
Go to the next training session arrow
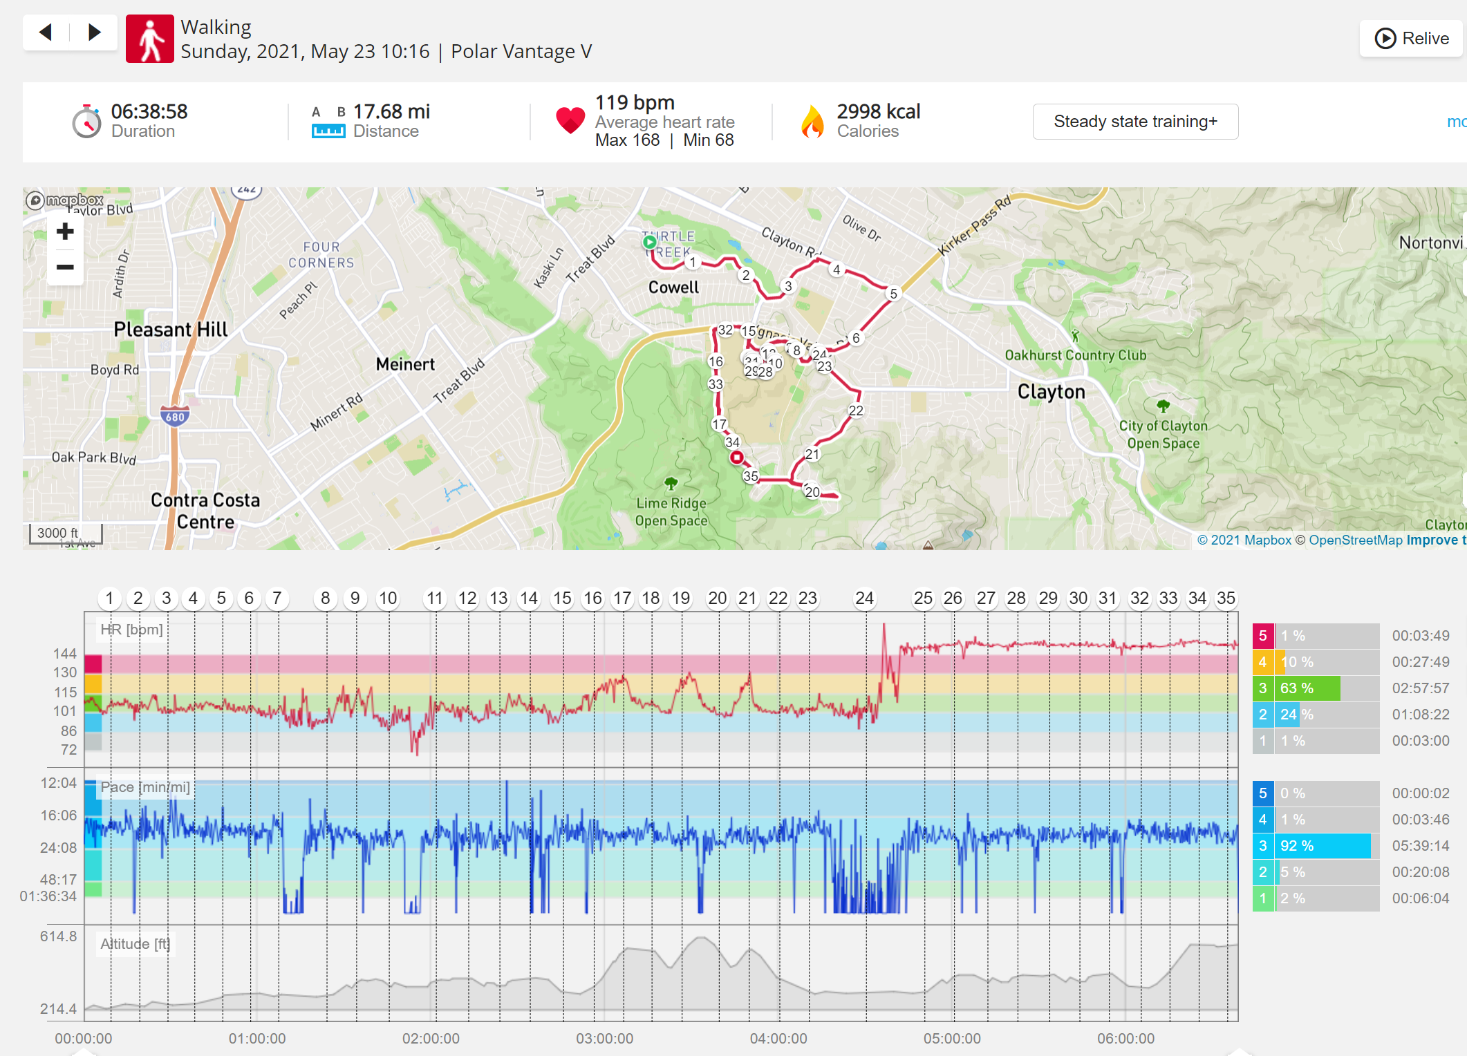click(x=95, y=32)
